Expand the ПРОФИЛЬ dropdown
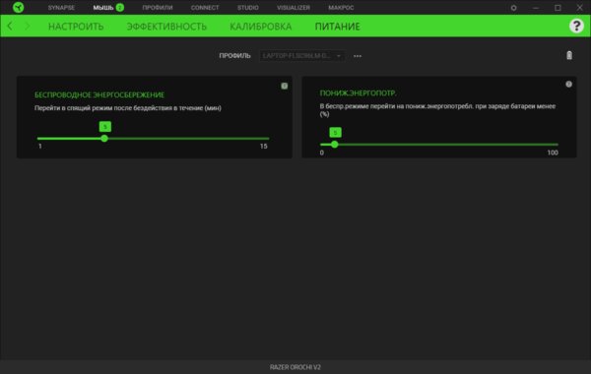This screenshot has width=591, height=374. [302, 56]
